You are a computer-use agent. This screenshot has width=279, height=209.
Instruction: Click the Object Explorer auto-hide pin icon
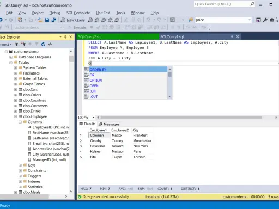pyautogui.click(x=65, y=37)
